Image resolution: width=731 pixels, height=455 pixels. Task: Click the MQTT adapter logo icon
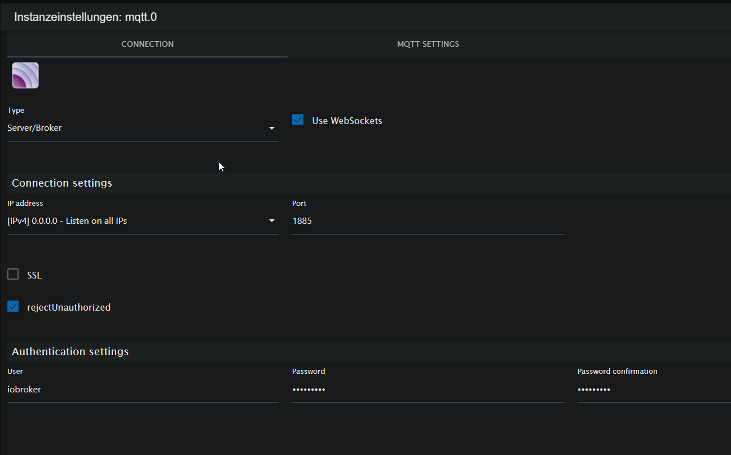point(25,76)
